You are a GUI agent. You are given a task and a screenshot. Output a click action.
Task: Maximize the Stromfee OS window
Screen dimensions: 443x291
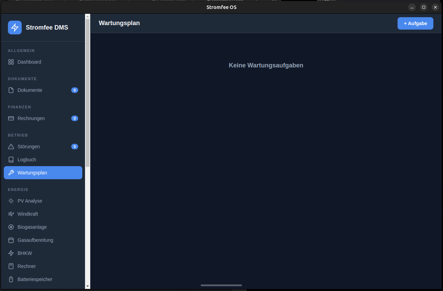[424, 7]
